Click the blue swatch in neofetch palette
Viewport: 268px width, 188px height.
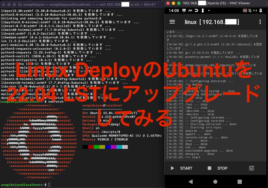point(108,147)
